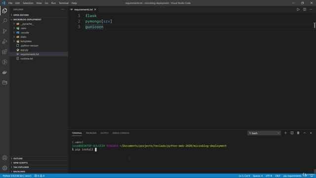Open the project manager folder icon

click(x=4, y=83)
